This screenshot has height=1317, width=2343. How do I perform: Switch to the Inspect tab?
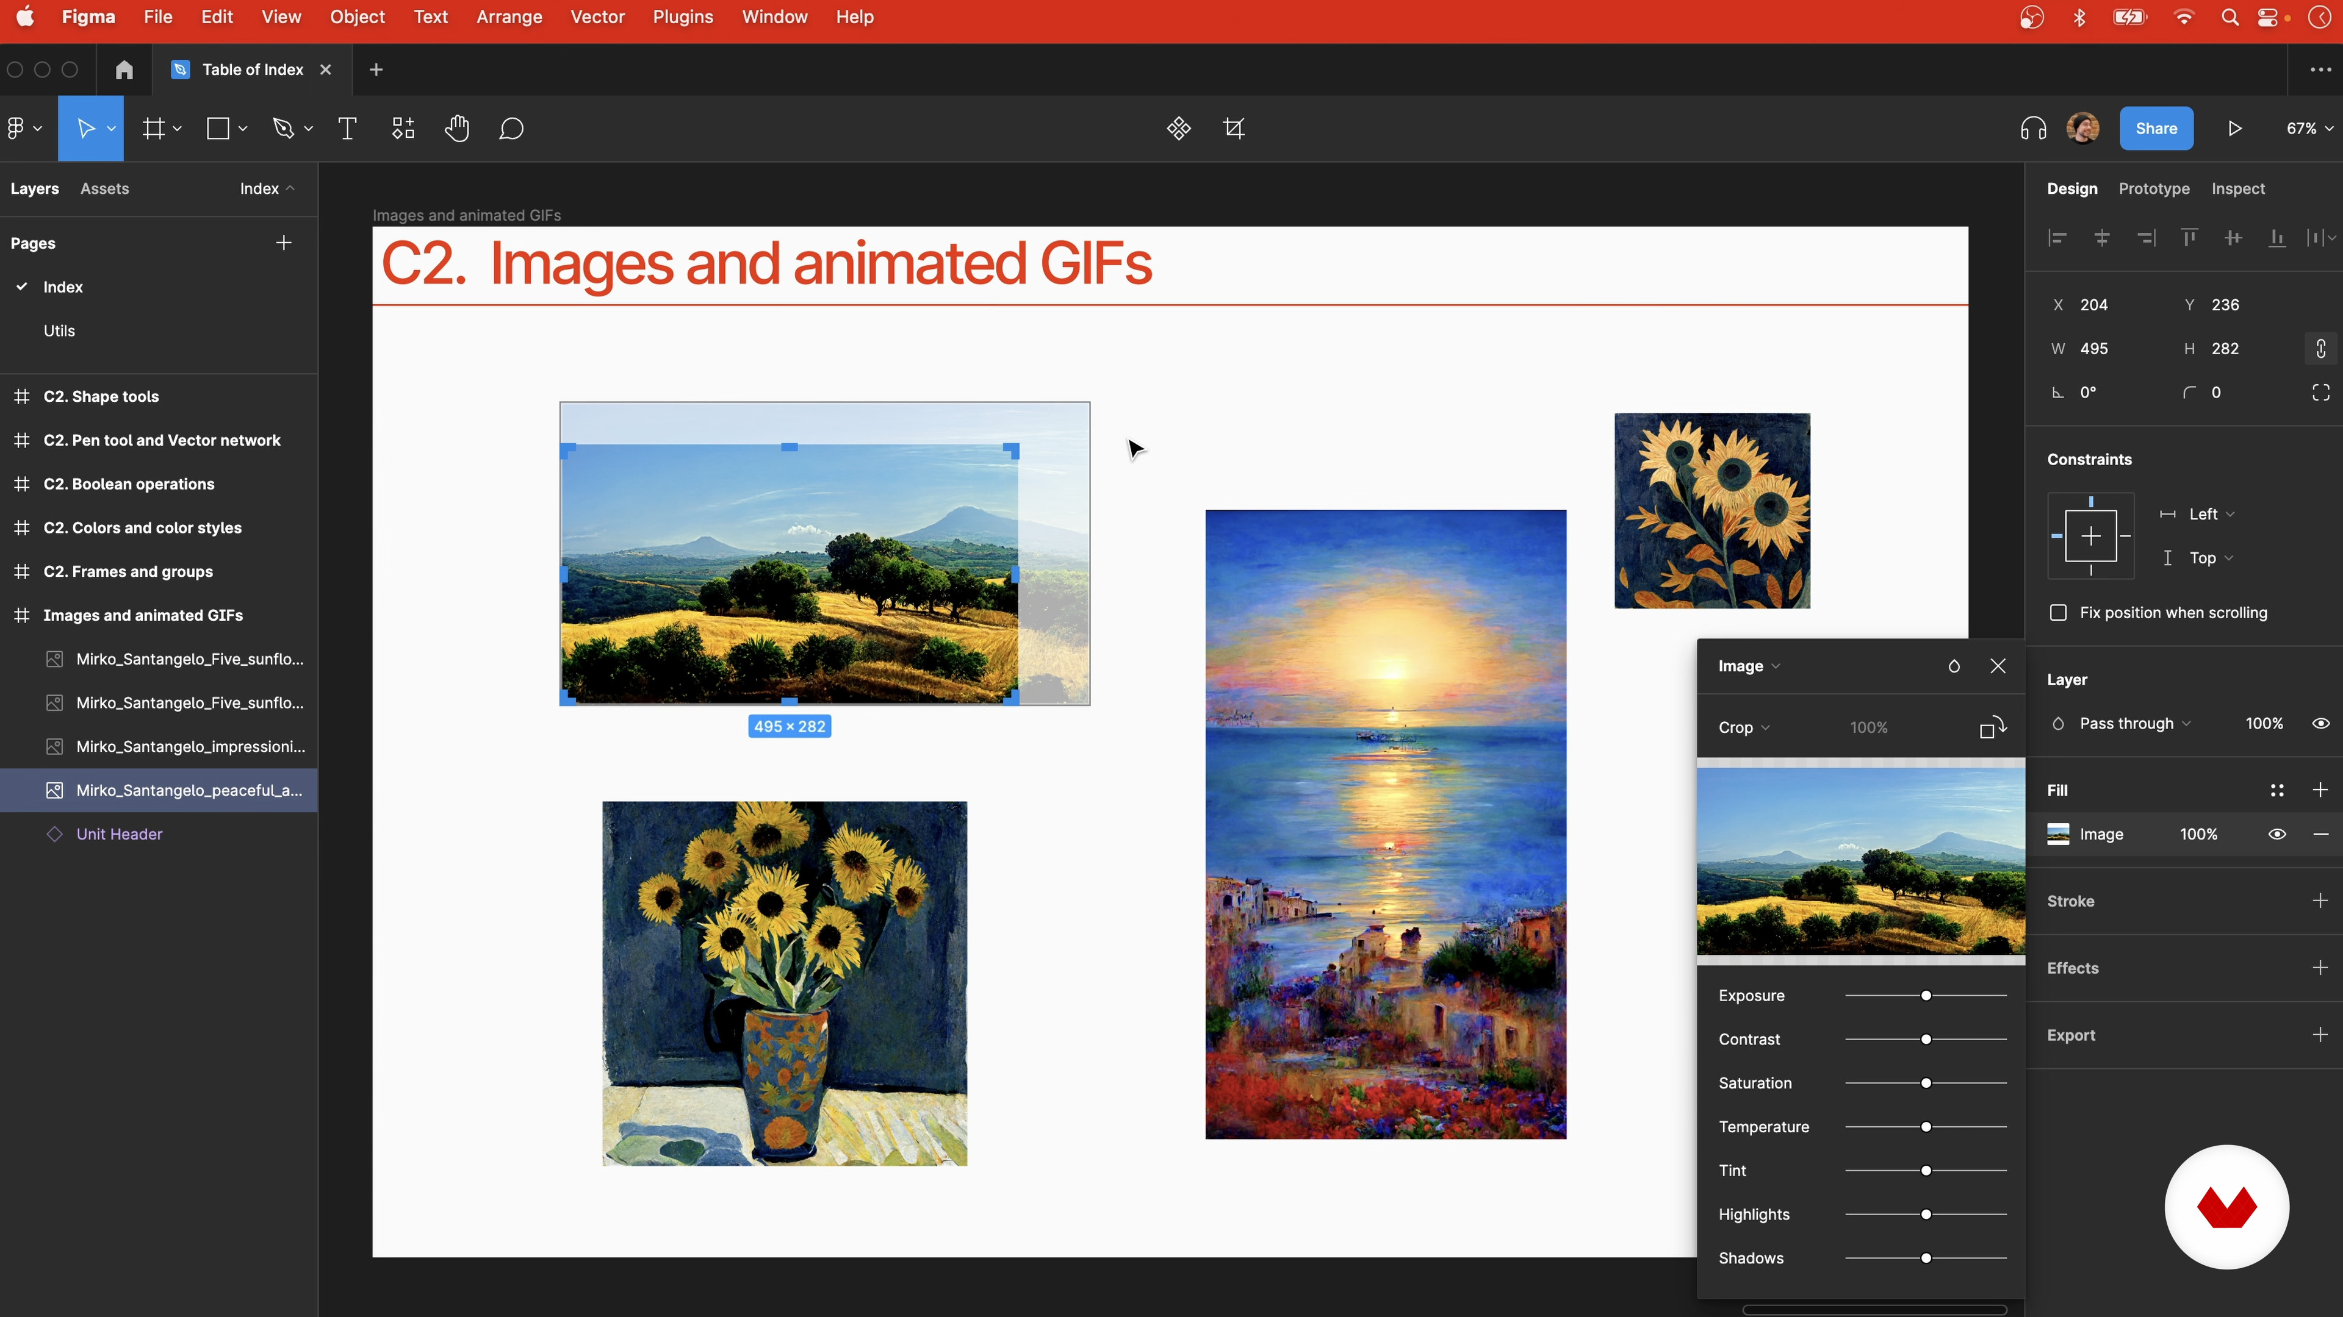coord(2237,188)
